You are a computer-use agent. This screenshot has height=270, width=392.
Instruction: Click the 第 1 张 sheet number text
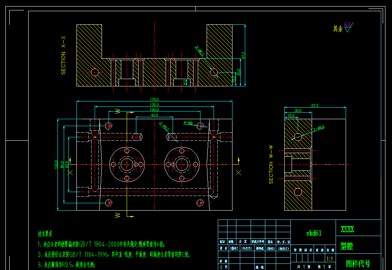coord(325,267)
